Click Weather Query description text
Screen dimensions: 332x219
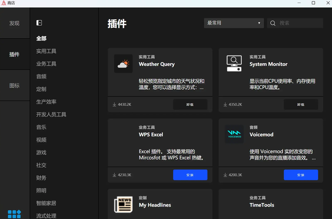pyautogui.click(x=172, y=84)
